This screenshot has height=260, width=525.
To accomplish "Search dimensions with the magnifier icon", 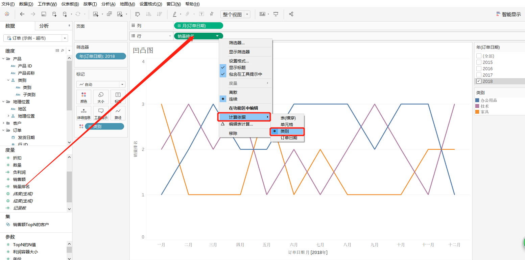I will point(62,51).
